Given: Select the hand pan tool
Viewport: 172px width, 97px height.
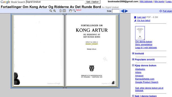Looking at the screenshot, I should click(x=70, y=11).
